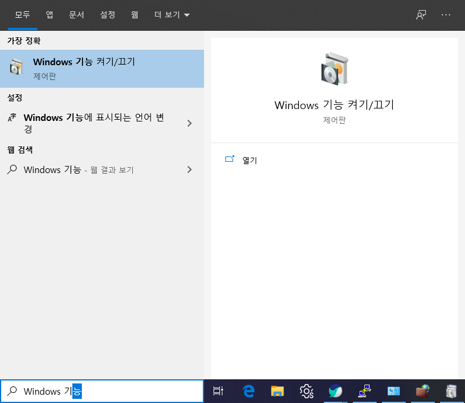Screen dimensions: 465x403
Task: Click the Windows 기능 켜기/끄기 preview title
Action: click(335, 105)
